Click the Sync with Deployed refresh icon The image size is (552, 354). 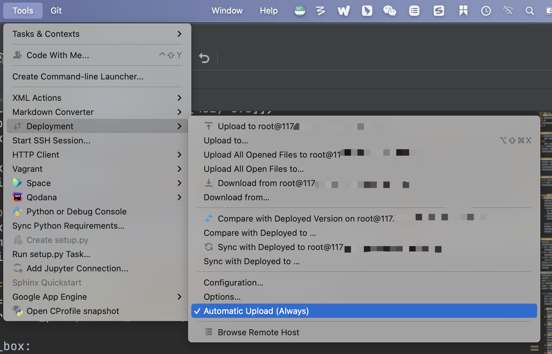(x=209, y=247)
